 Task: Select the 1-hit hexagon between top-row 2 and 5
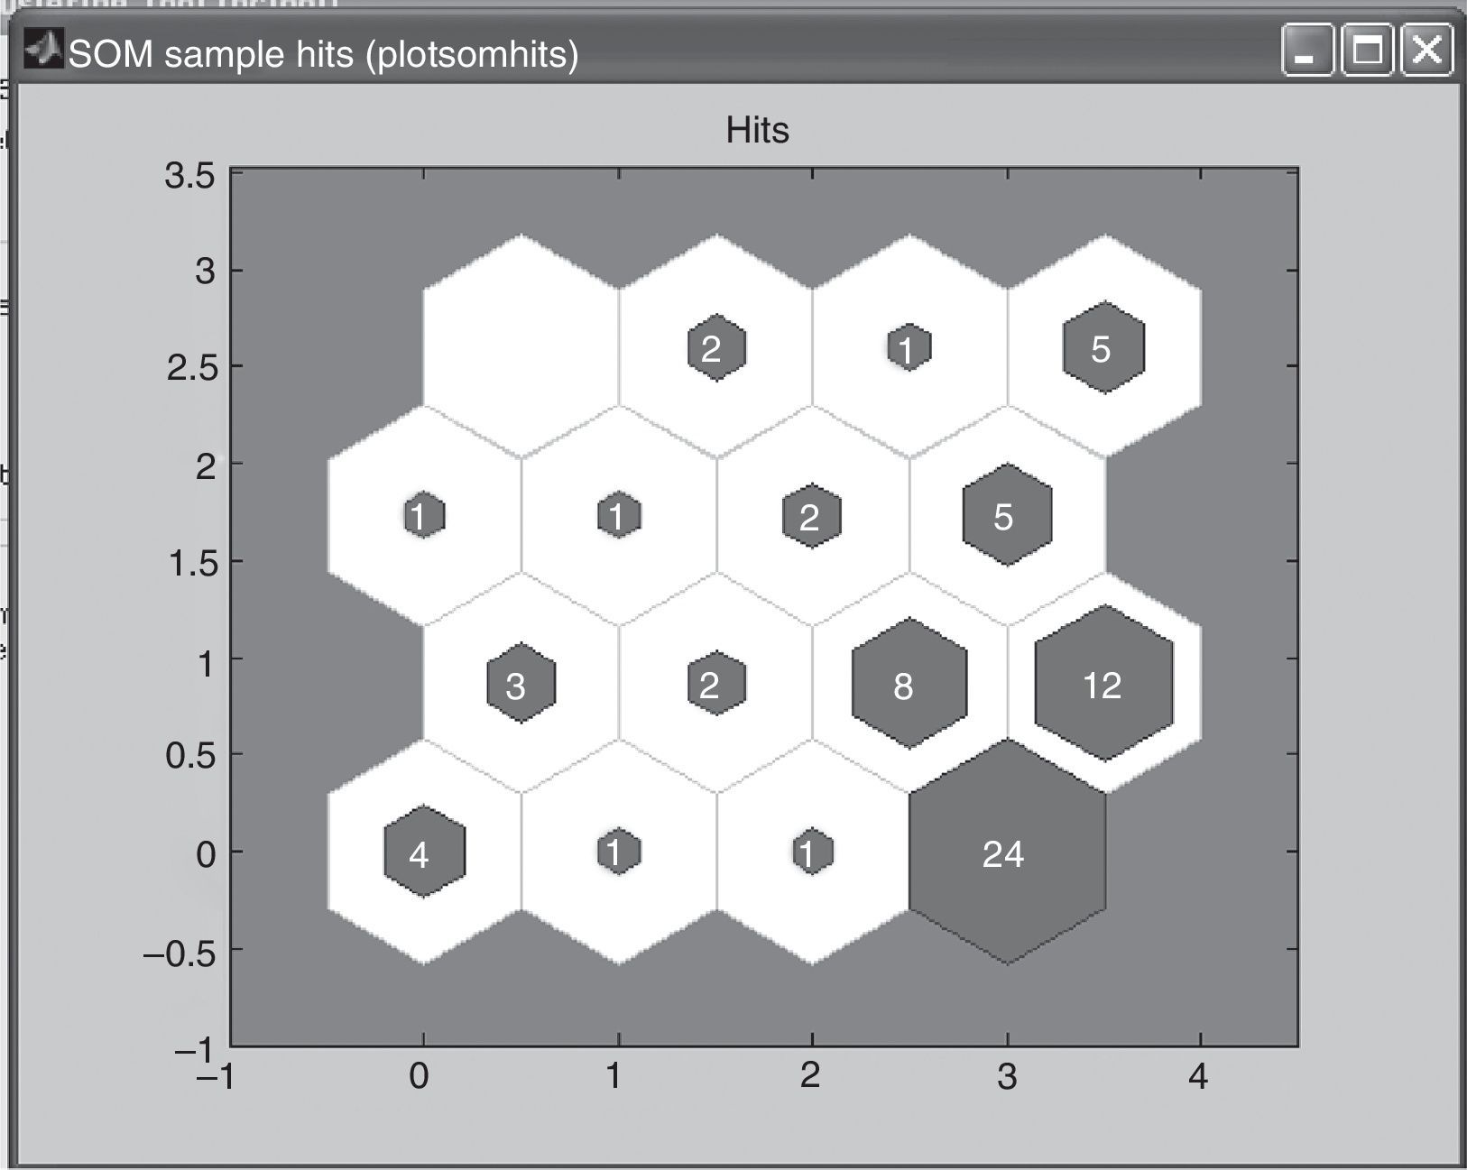(x=909, y=347)
